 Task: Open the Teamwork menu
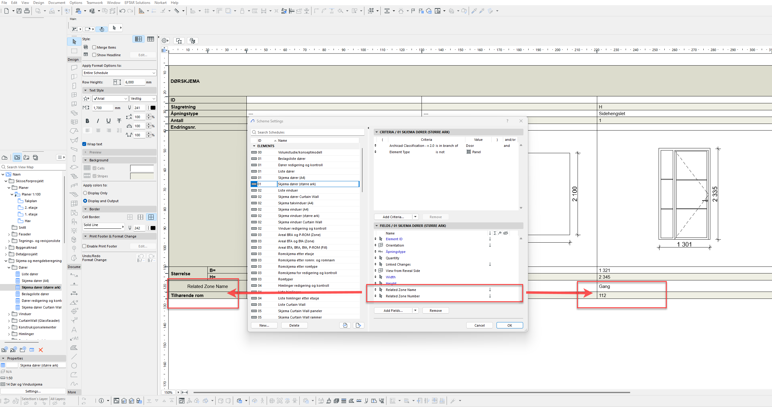click(94, 3)
